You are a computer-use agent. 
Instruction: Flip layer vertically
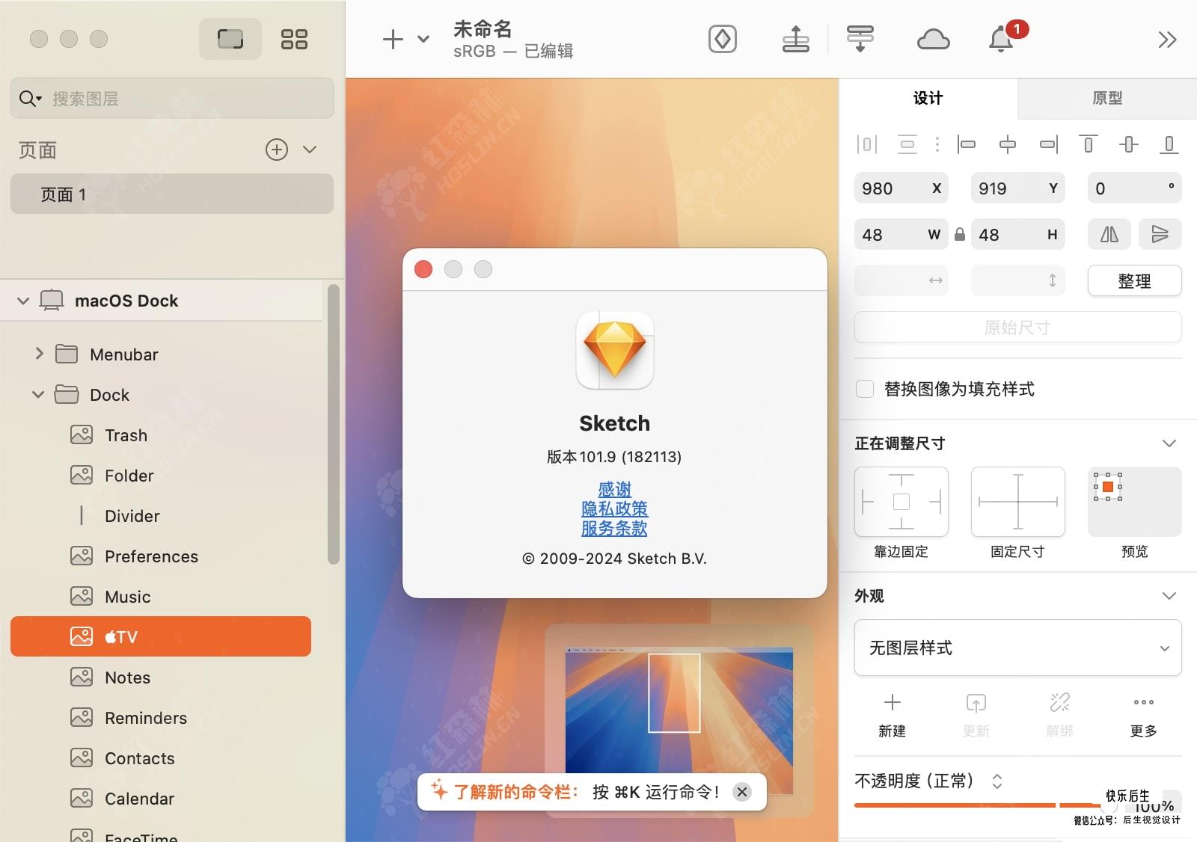pyautogui.click(x=1160, y=235)
